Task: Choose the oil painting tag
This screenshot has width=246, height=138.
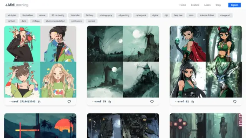Action: click(x=124, y=15)
